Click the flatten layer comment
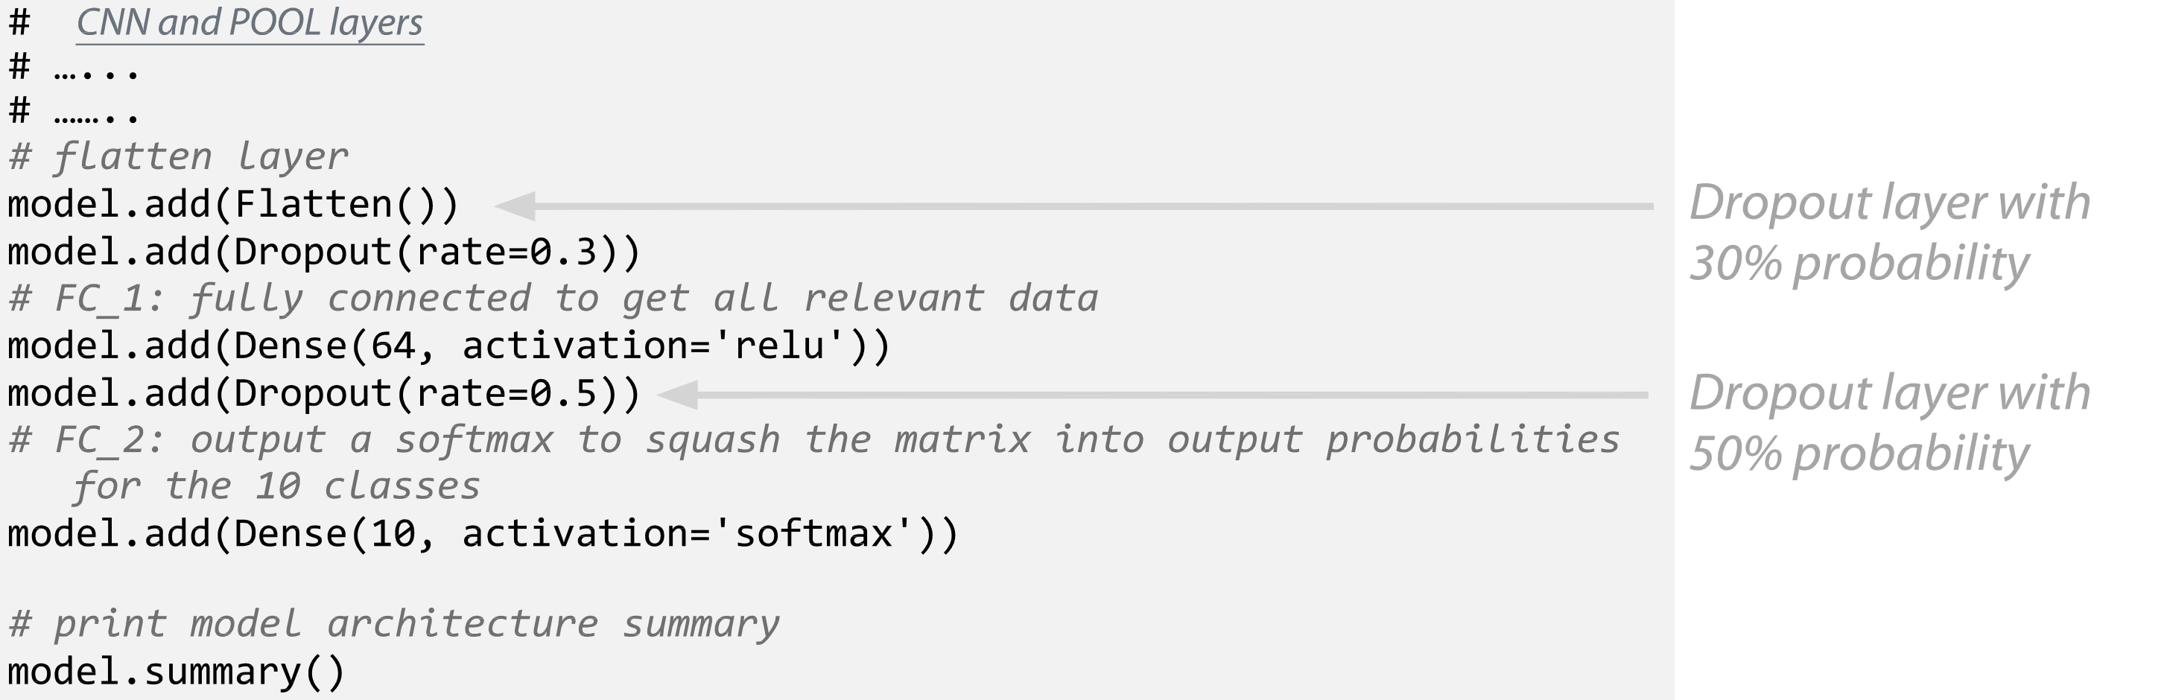This screenshot has height=700, width=2167. coord(178,157)
